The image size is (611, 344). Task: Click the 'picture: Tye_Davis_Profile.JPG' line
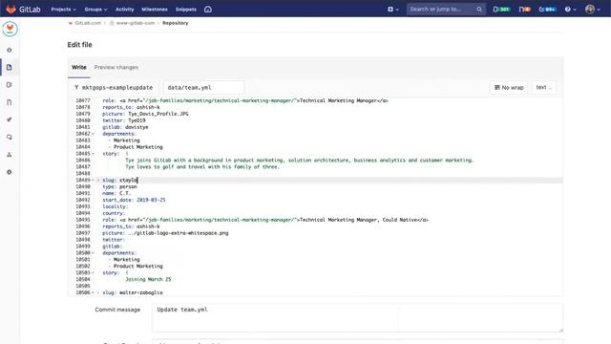145,114
